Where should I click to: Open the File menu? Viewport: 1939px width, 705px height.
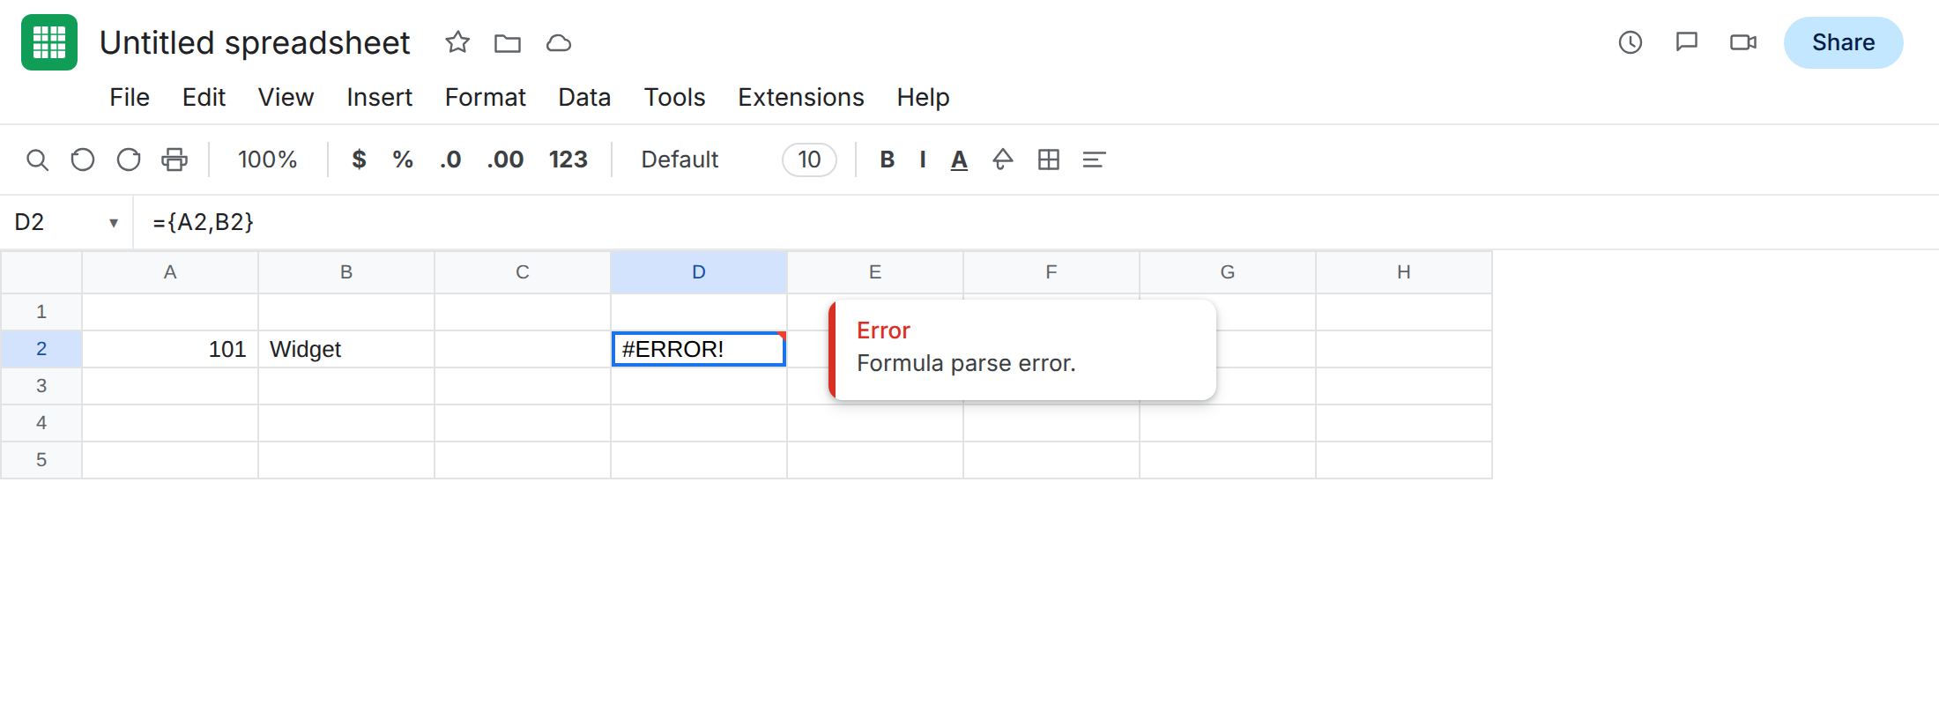(130, 97)
